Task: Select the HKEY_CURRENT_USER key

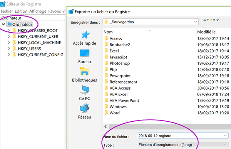Action: click(x=38, y=37)
